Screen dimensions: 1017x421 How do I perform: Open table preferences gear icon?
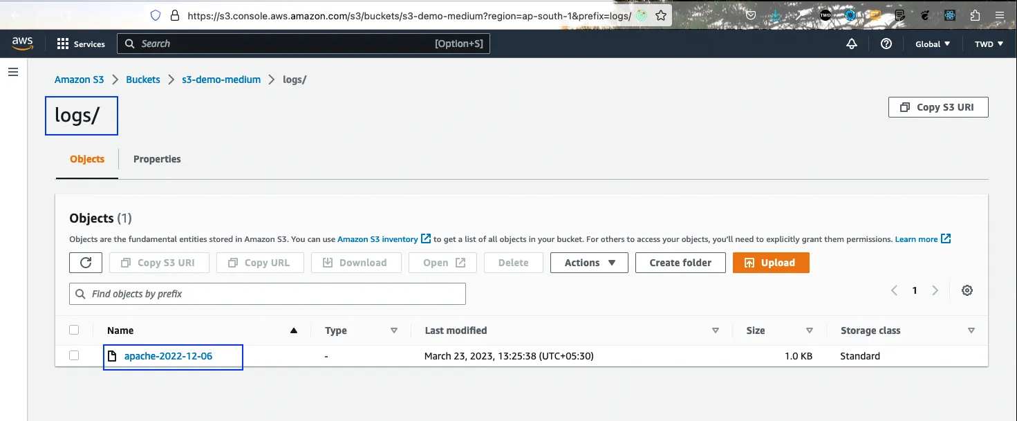pos(967,290)
